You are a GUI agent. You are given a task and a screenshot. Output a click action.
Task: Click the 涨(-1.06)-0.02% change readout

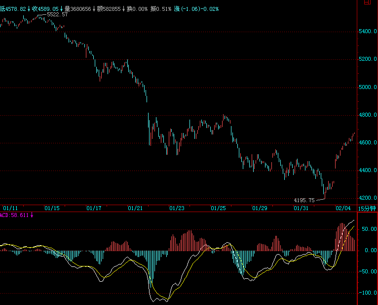pyautogui.click(x=196, y=9)
